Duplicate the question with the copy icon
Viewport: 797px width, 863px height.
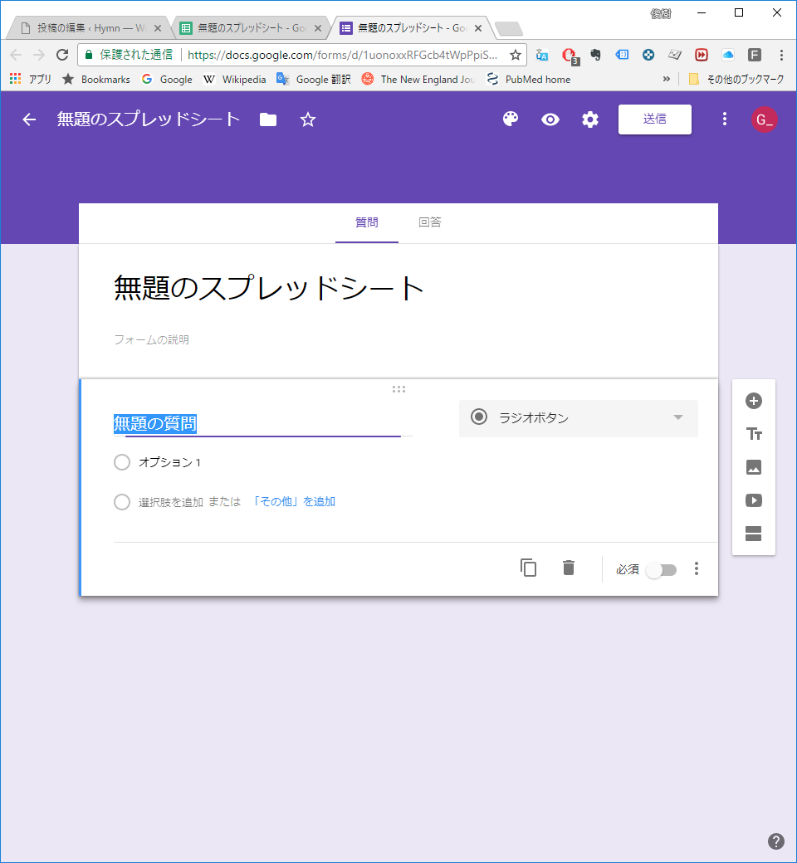529,568
